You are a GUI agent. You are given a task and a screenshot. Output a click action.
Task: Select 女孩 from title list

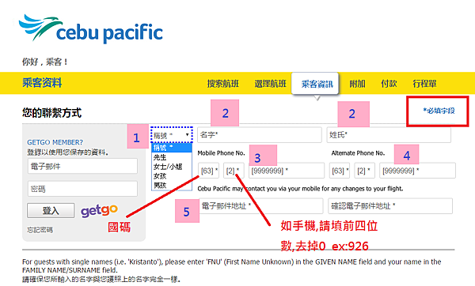pos(172,176)
